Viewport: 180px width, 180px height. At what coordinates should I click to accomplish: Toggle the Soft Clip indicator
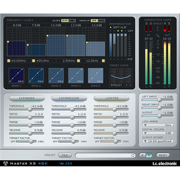tap(111, 27)
